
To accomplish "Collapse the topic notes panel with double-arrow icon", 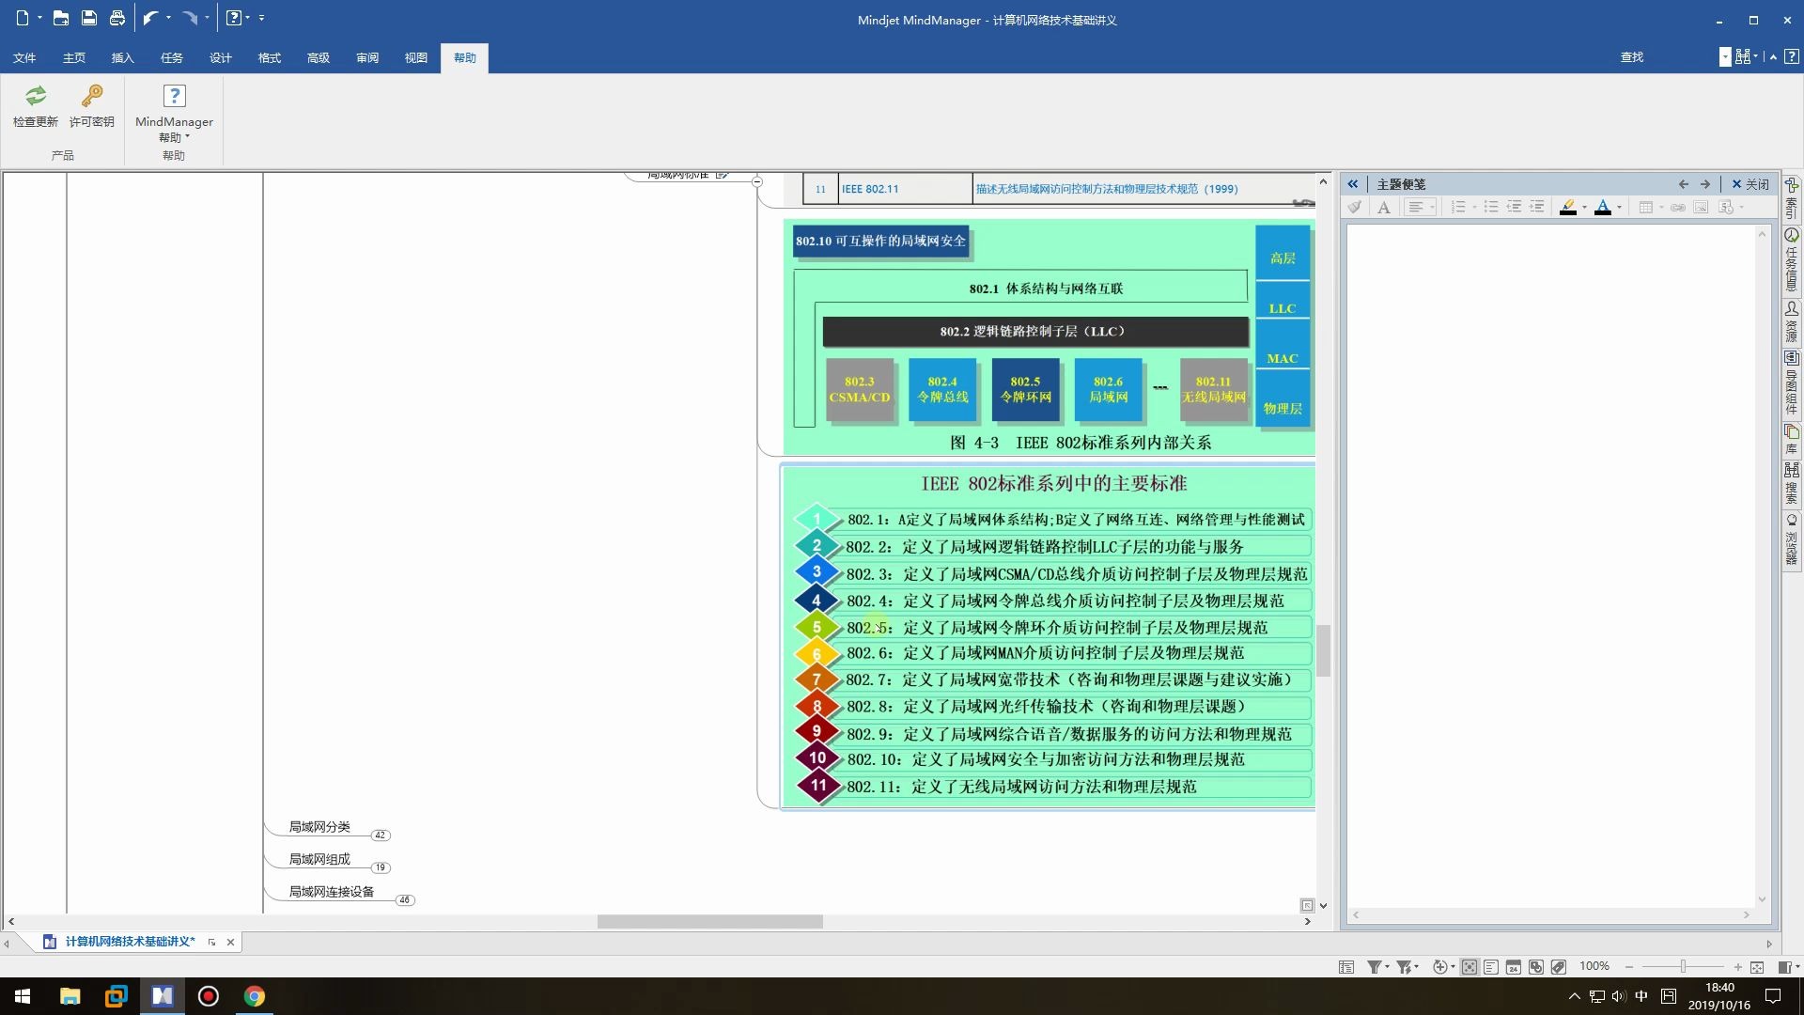I will (x=1353, y=184).
